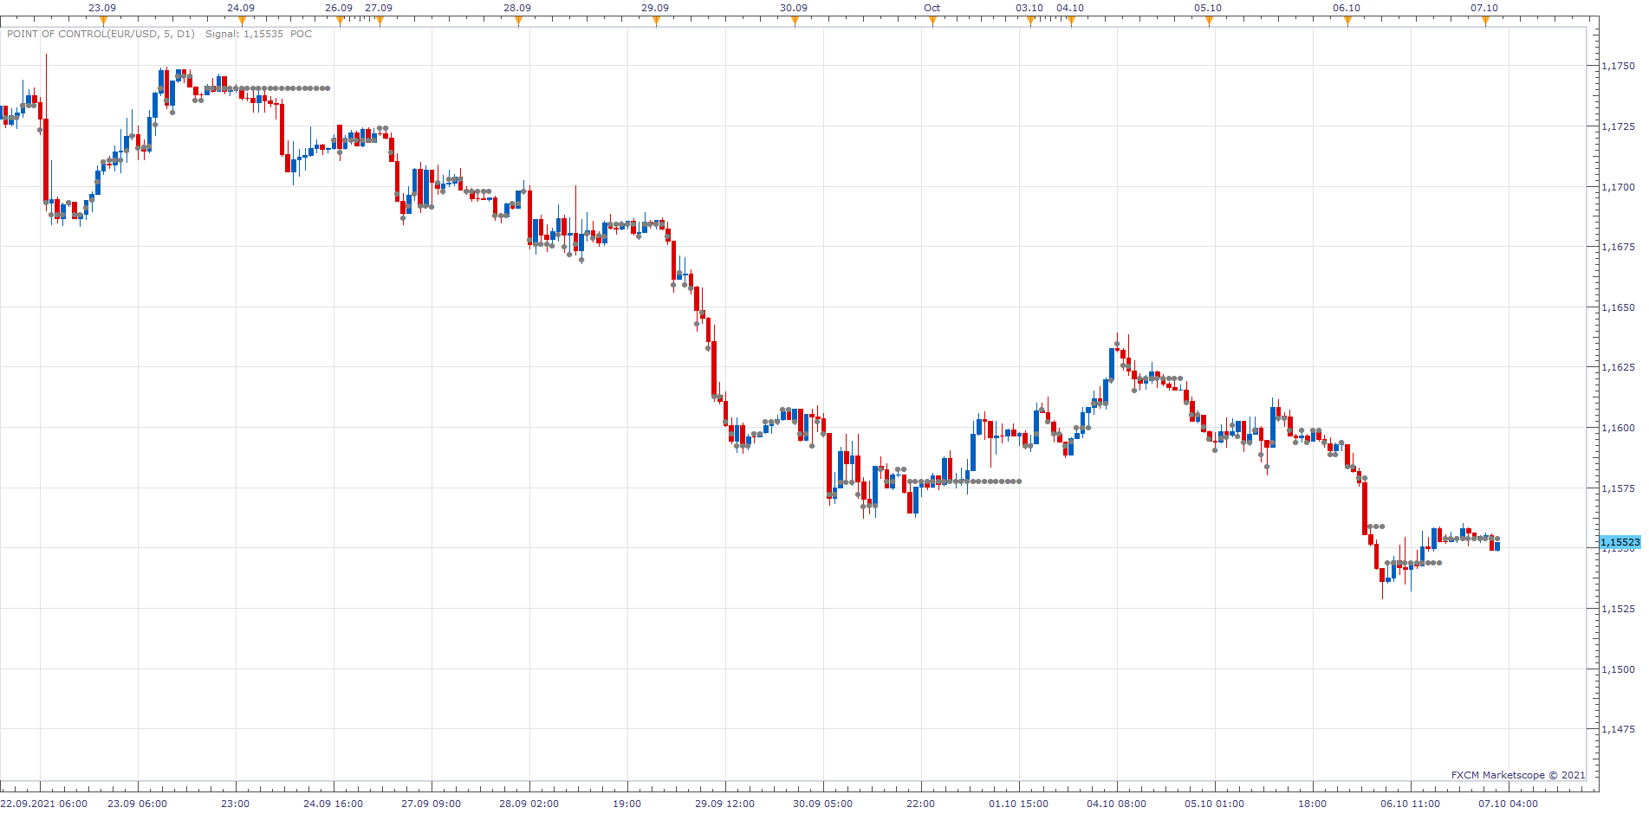
Task: Click the 1,1625 price scale value
Action: click(x=1619, y=367)
